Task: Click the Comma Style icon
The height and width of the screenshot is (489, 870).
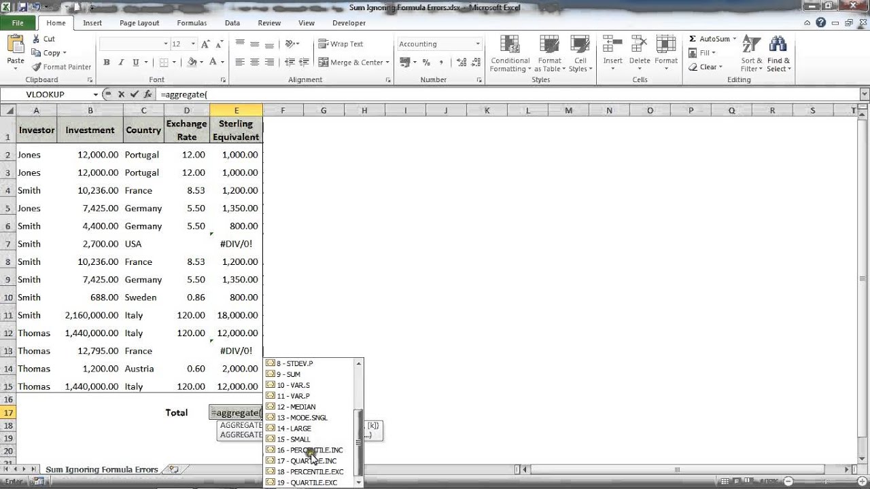Action: 440,62
